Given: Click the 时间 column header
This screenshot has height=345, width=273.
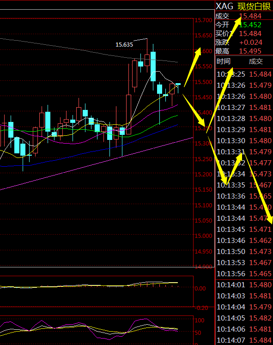Looking at the screenshot, I should (224, 61).
